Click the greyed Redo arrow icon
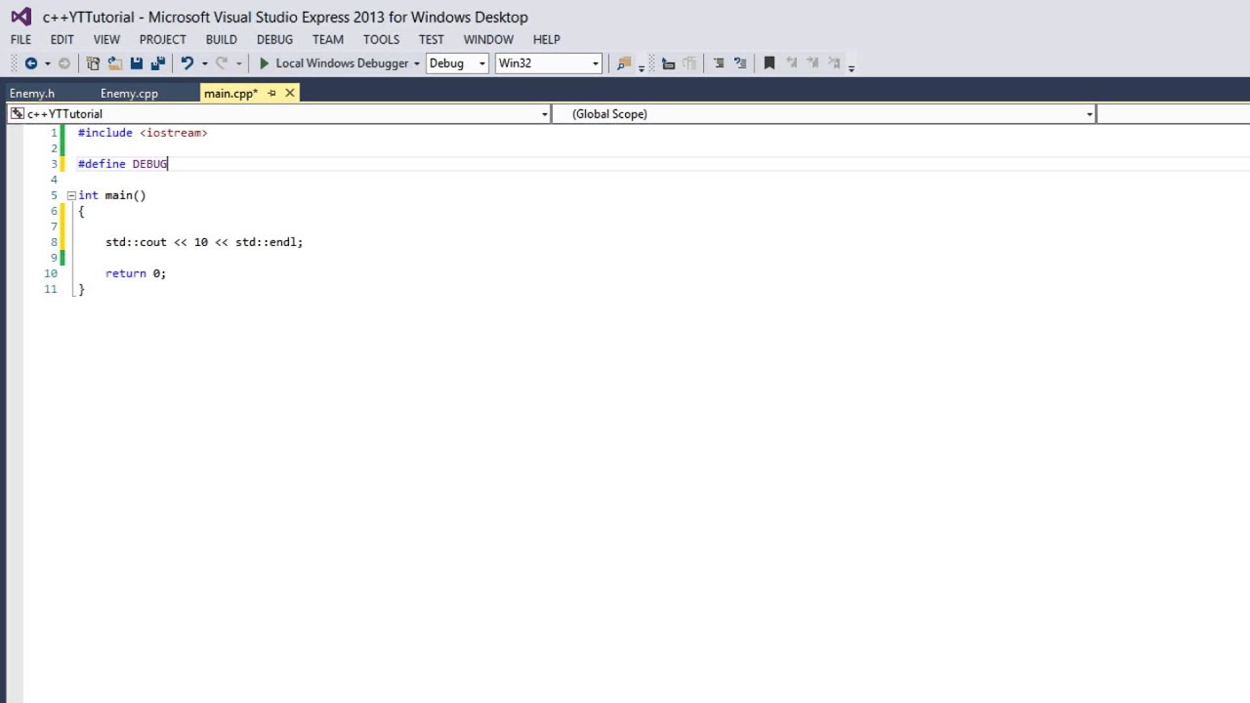 pos(222,63)
